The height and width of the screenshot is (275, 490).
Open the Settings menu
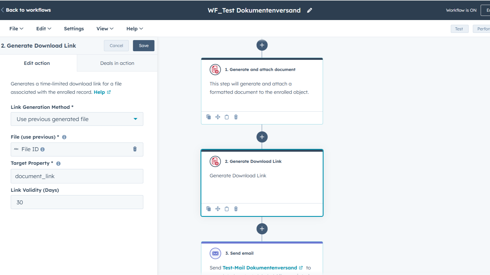(x=73, y=28)
